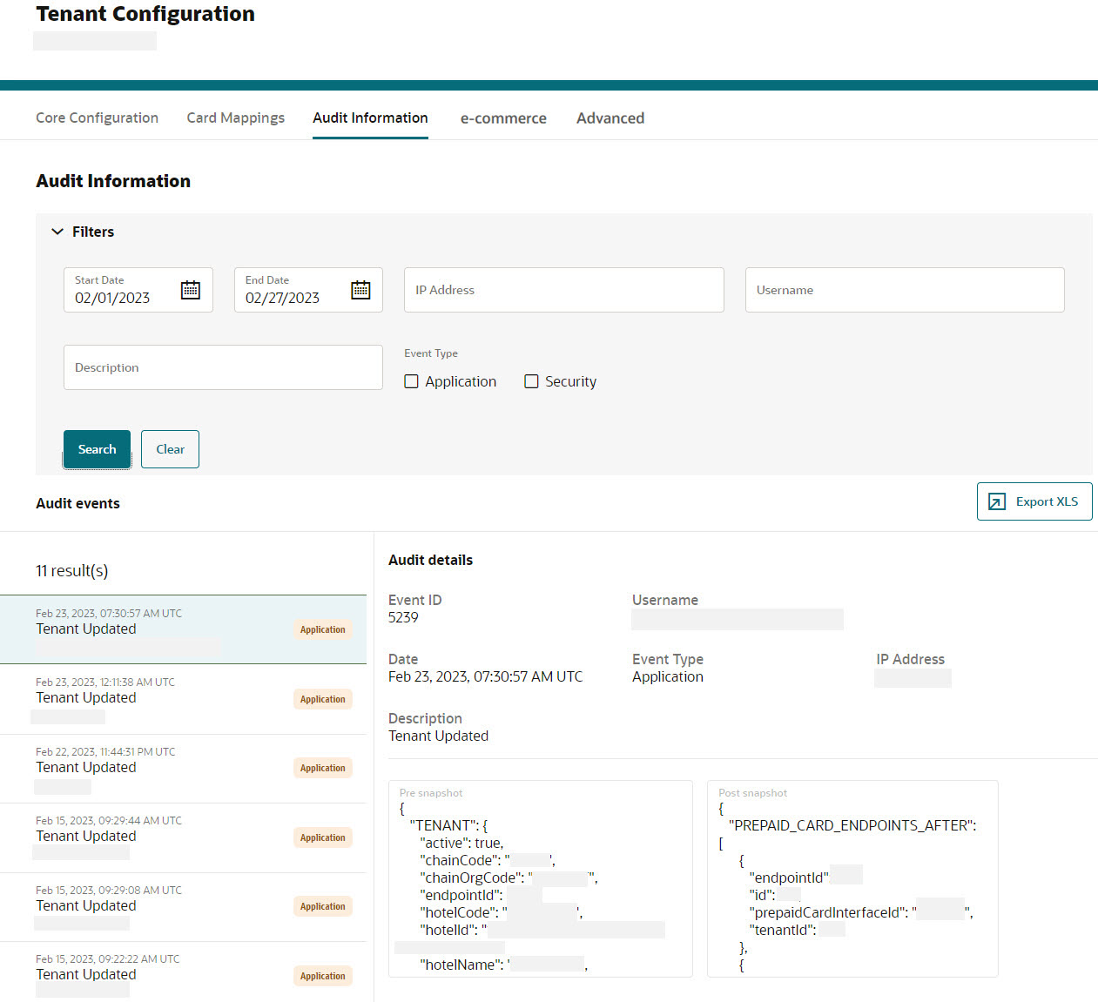The width and height of the screenshot is (1098, 1002).
Task: Click the IP Address filter field
Action: [563, 290]
